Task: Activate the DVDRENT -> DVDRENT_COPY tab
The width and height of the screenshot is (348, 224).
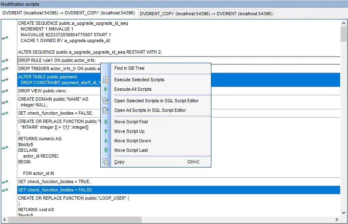Action: click(69, 13)
